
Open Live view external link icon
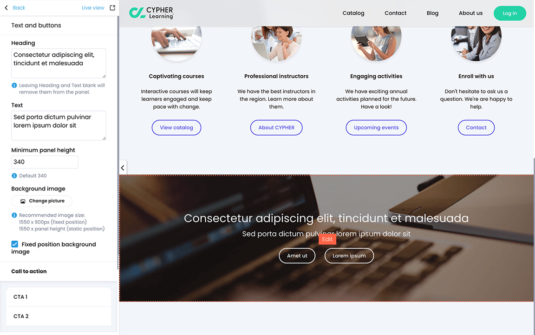(x=112, y=7)
